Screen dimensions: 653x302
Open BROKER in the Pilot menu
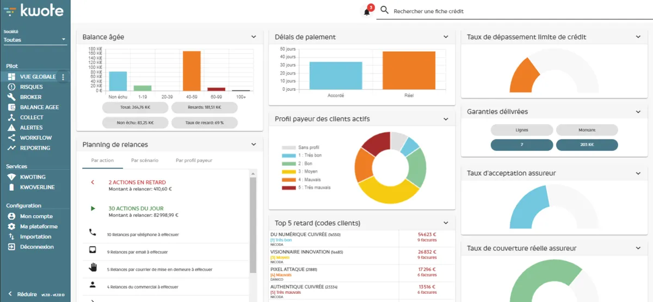click(x=31, y=97)
